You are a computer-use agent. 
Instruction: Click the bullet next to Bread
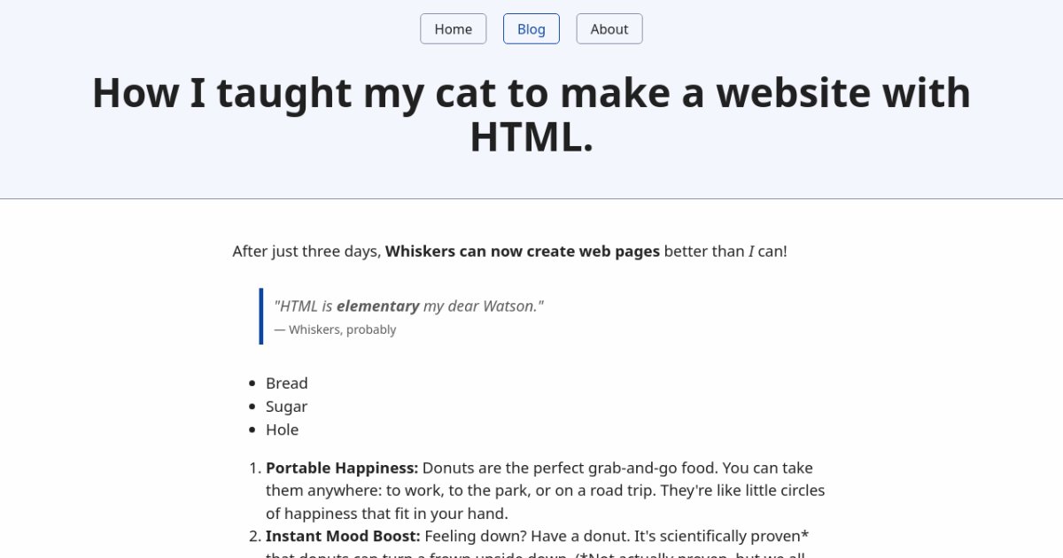pyautogui.click(x=252, y=384)
